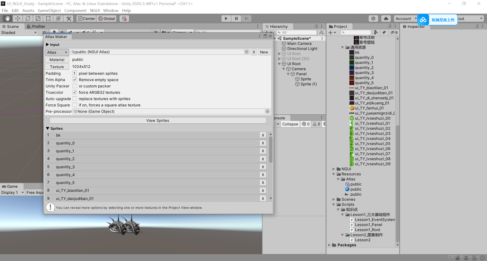This screenshot has width=487, height=261.
Task: Collapse the Sprites section
Action: (47, 128)
